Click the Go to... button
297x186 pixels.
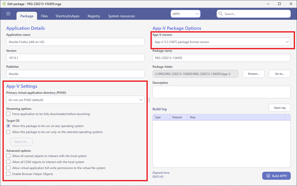tap(279, 74)
